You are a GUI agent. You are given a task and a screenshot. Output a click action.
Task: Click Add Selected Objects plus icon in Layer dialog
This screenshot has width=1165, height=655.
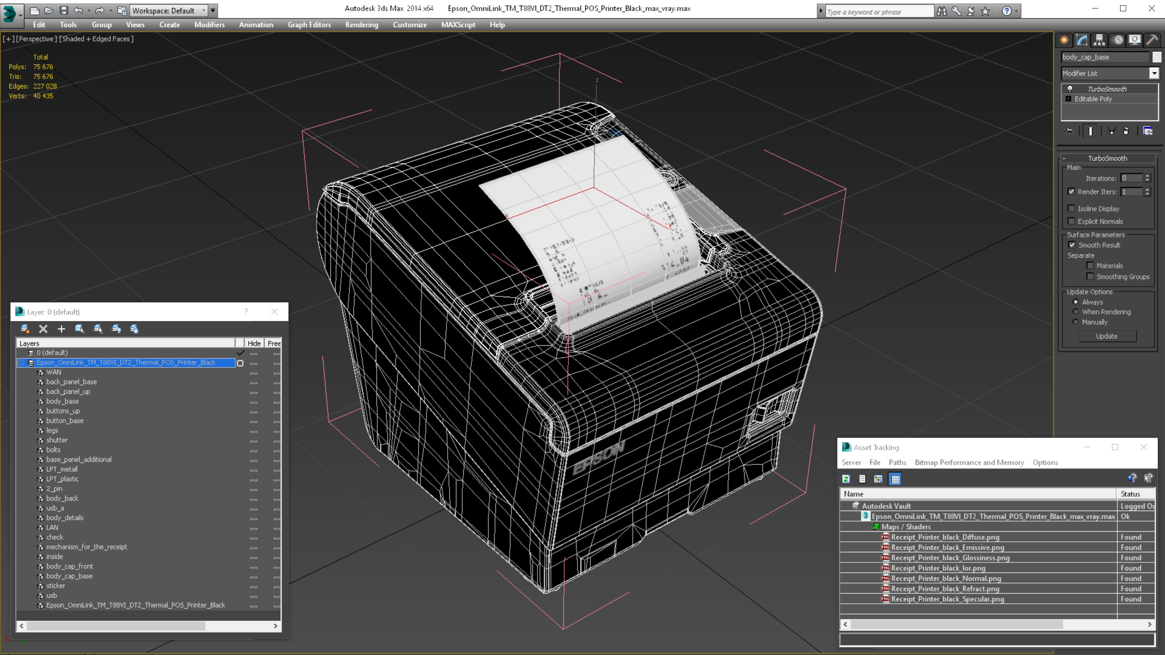coord(61,329)
